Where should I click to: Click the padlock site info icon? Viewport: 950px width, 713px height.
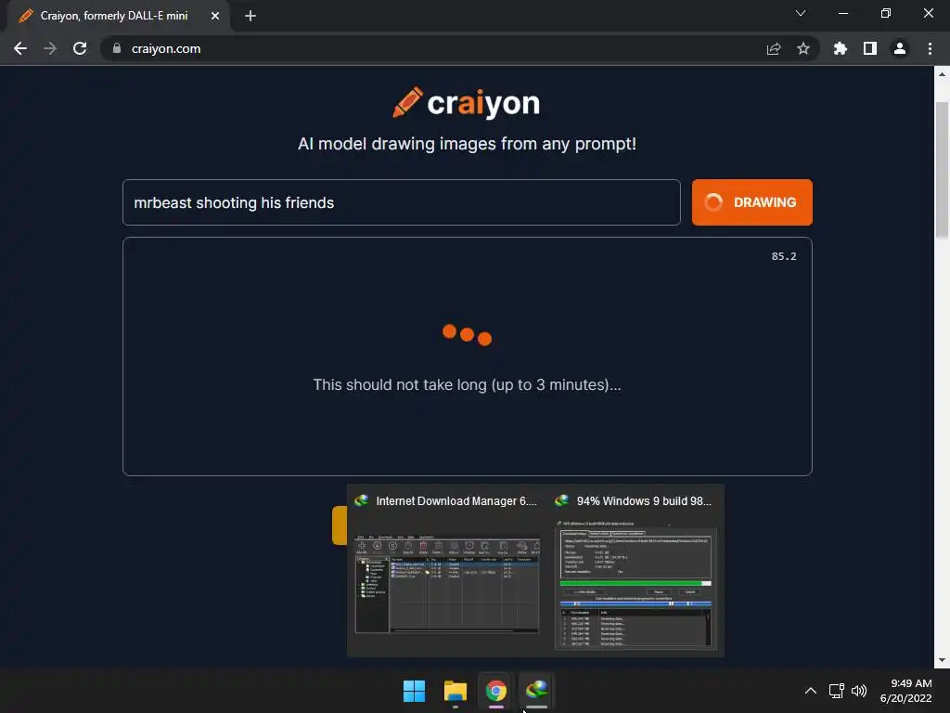point(116,48)
